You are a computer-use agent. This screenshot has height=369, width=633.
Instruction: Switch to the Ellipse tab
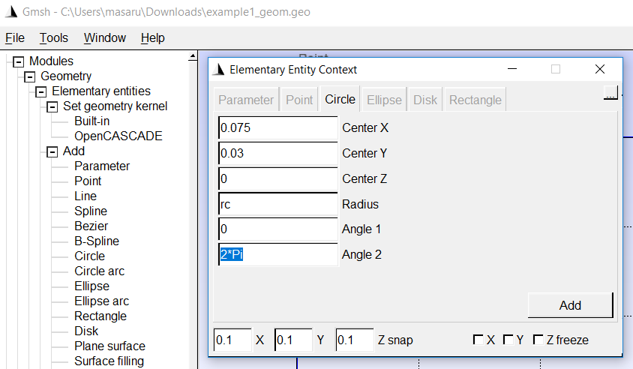click(x=384, y=100)
